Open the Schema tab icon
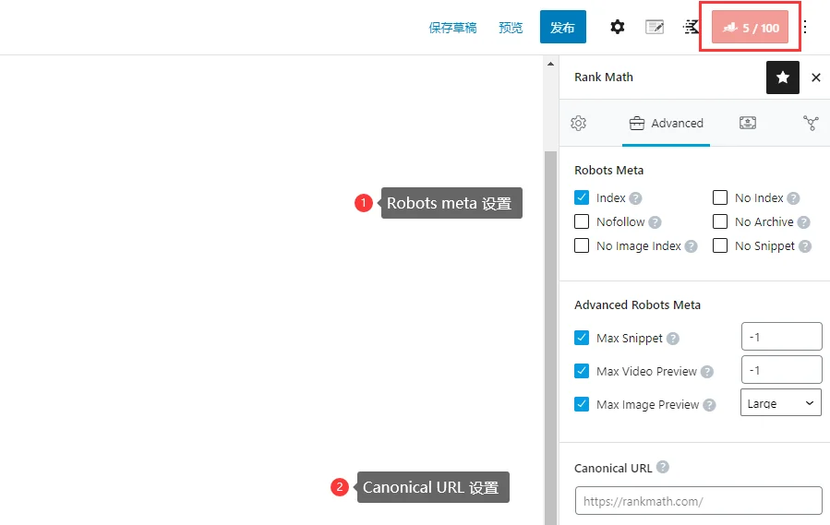Screen dimensions: 830x525 click(x=748, y=124)
